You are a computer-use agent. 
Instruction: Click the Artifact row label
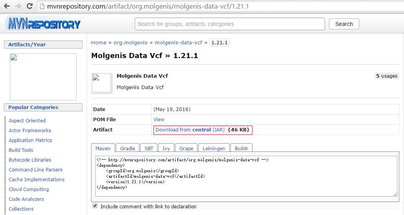pos(102,129)
